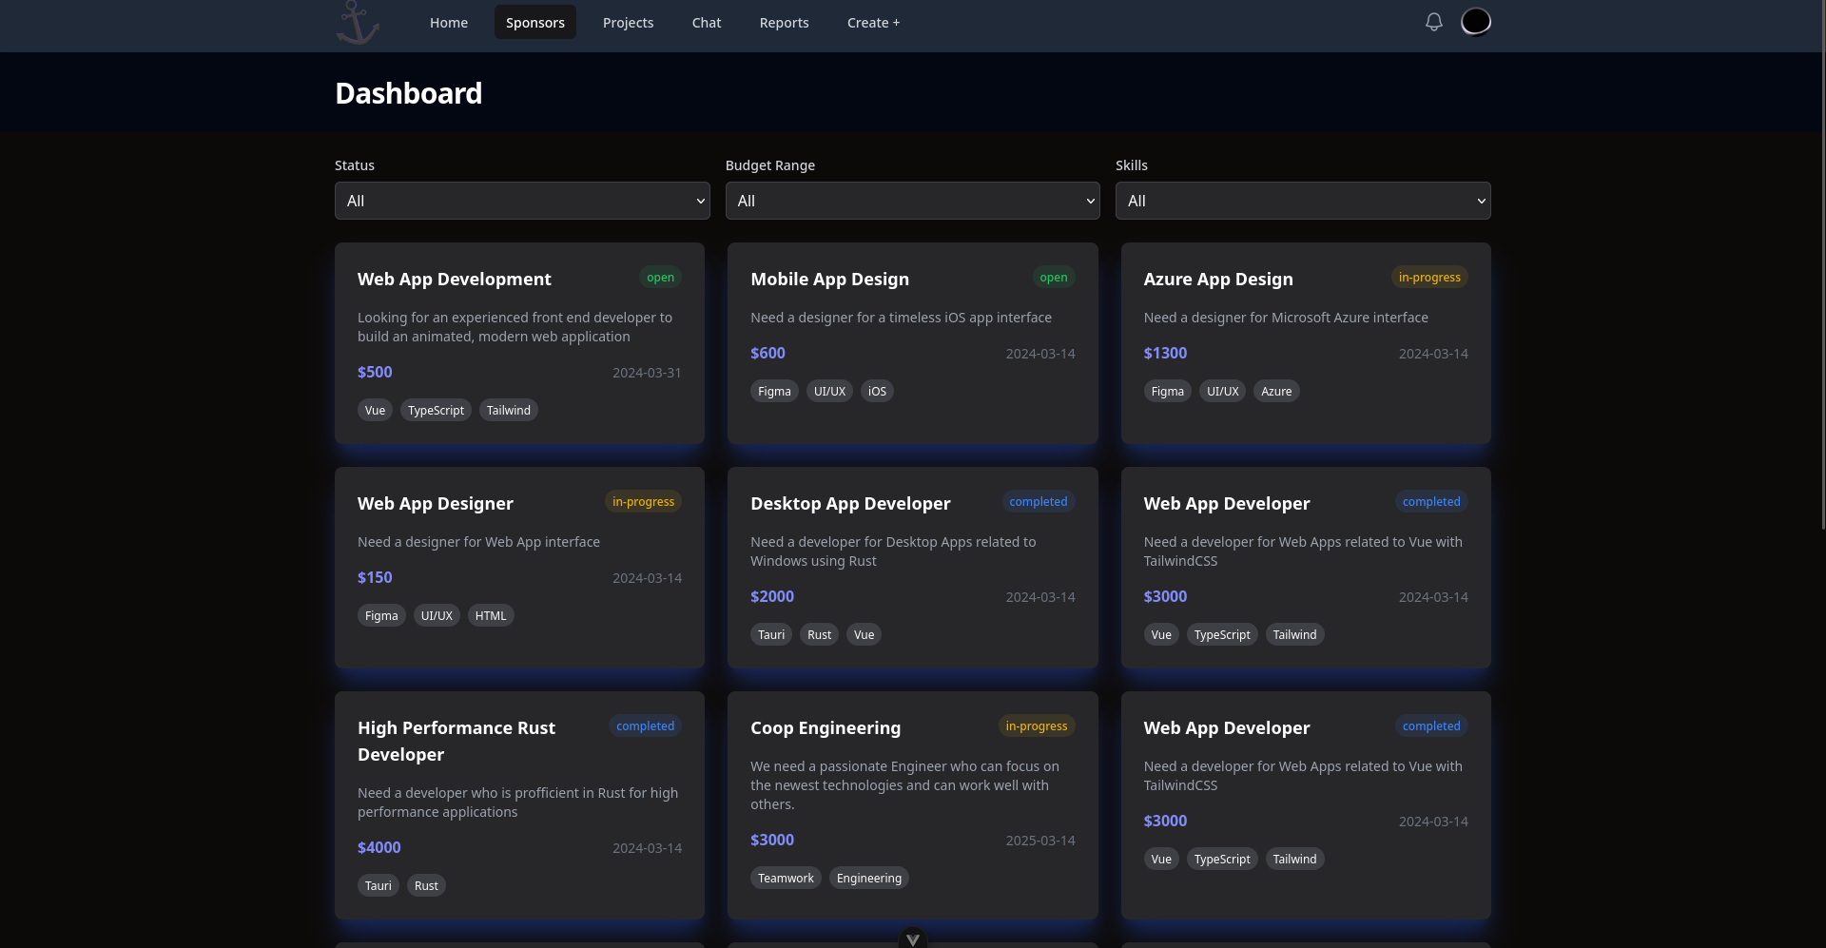
Task: Click the $1300 budget amount
Action: [1165, 354]
